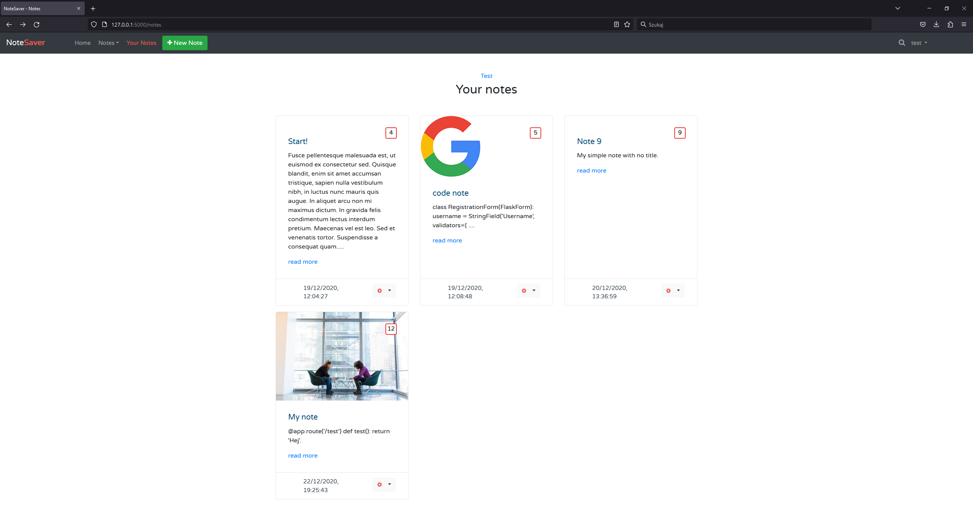Open the browser downloads icon
973x529 pixels.
(x=936, y=24)
